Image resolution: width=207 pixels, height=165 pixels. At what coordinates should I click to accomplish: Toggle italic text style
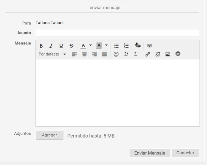[x=51, y=46]
